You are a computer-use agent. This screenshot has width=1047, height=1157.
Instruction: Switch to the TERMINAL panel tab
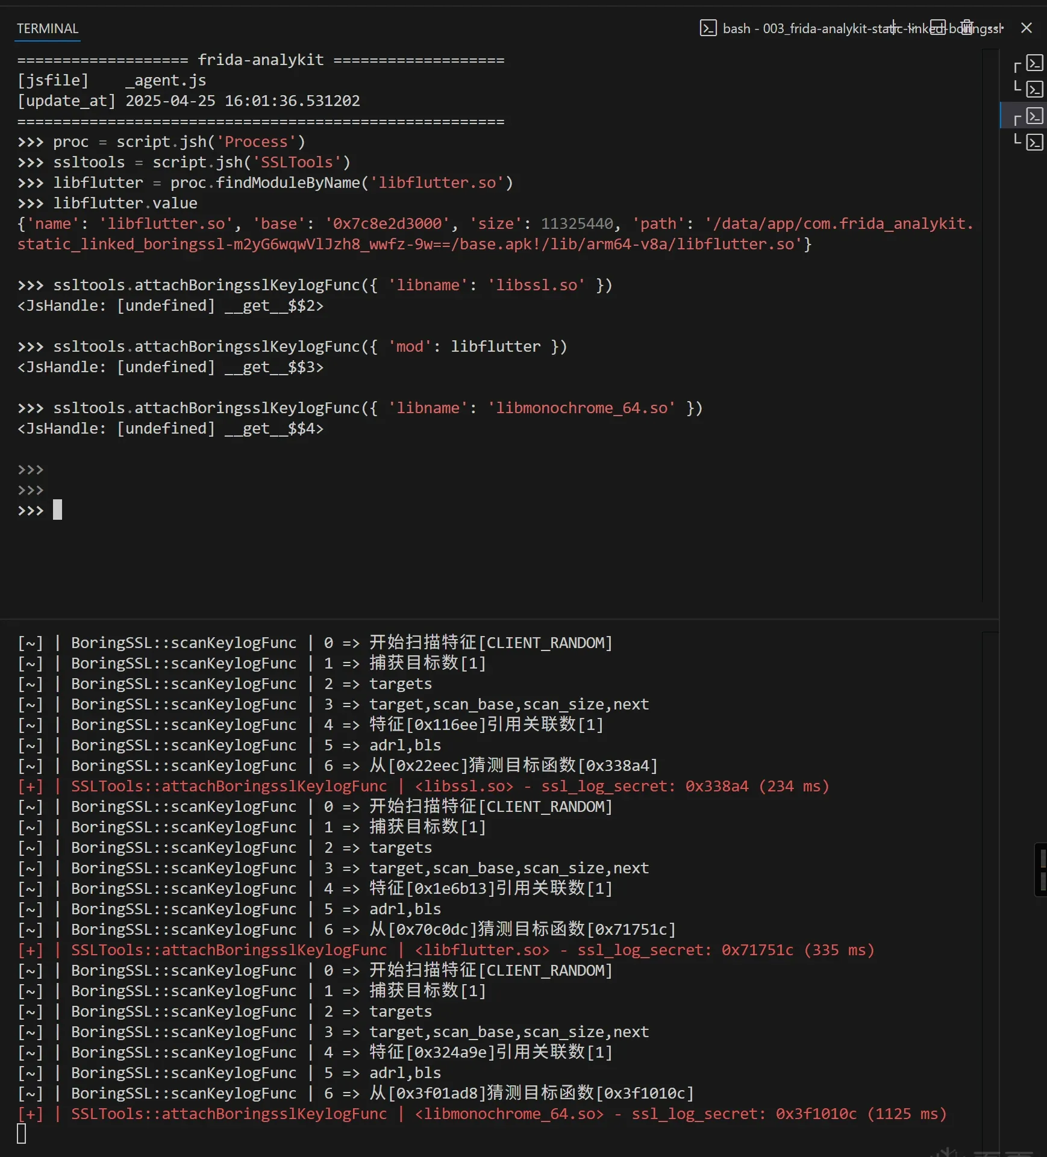tap(48, 28)
